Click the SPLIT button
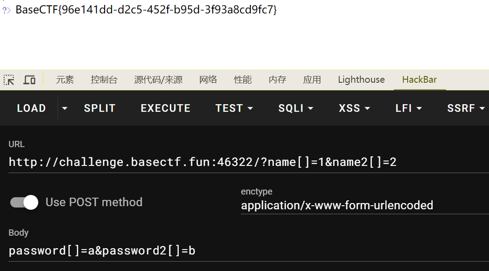This screenshot has height=271, width=489. click(100, 108)
